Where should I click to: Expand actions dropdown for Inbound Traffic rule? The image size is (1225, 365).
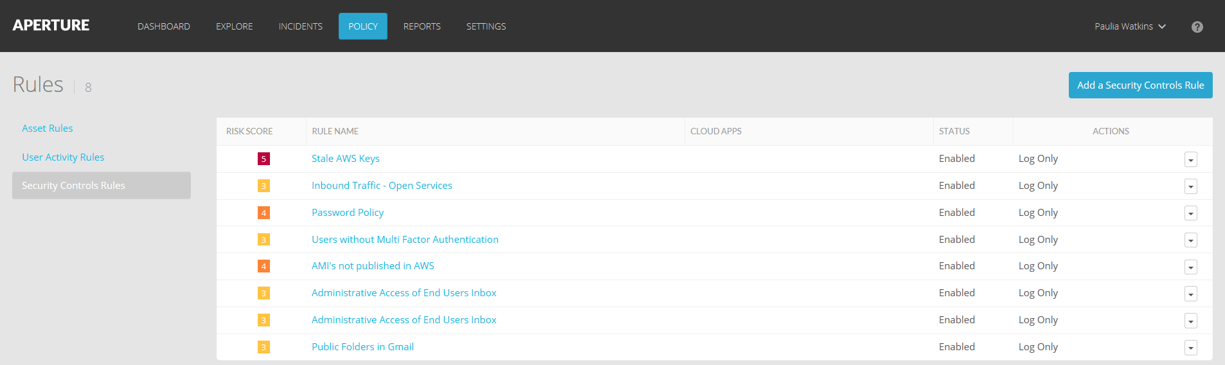(x=1190, y=186)
